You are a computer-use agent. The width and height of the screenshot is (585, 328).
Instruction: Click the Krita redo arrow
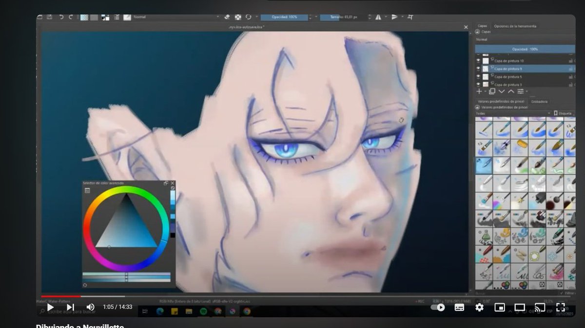tap(71, 17)
